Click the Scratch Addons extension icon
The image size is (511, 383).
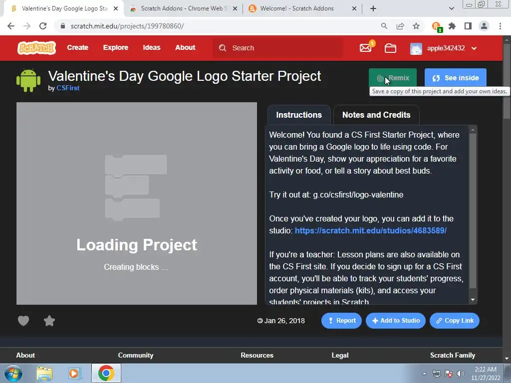click(436, 26)
